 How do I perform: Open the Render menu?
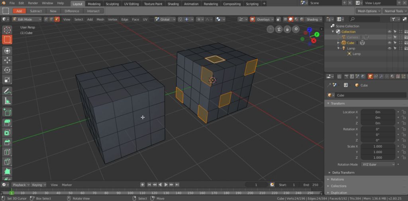pos(33,3)
